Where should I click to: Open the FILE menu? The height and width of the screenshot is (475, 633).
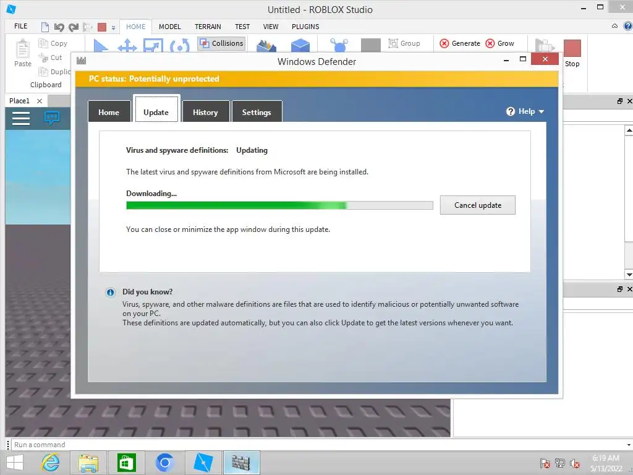click(20, 26)
